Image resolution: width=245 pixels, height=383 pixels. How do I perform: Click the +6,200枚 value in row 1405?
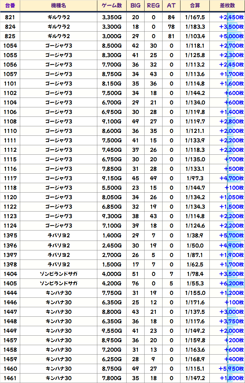point(231,283)
